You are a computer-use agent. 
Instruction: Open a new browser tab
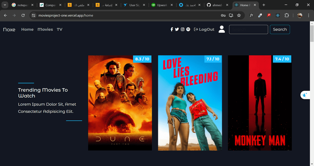[264, 5]
